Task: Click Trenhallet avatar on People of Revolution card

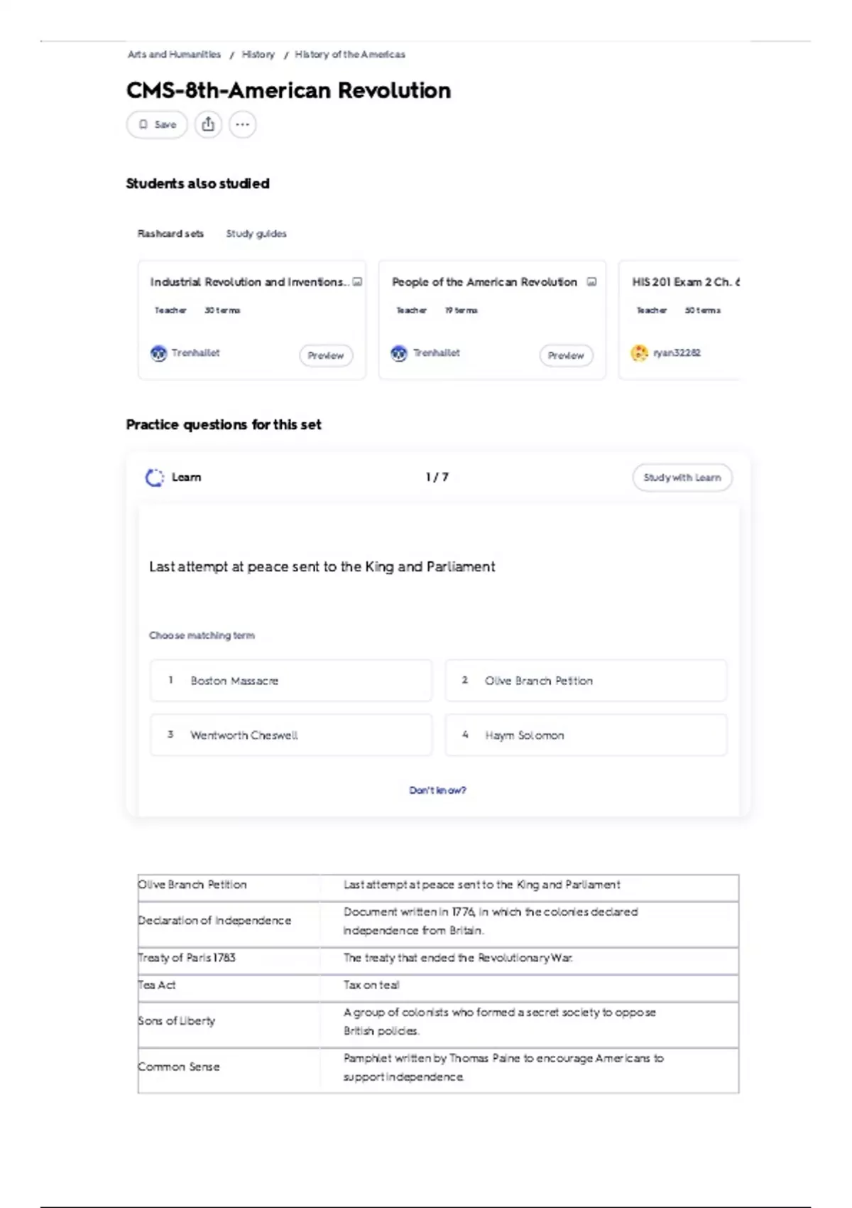Action: 399,353
